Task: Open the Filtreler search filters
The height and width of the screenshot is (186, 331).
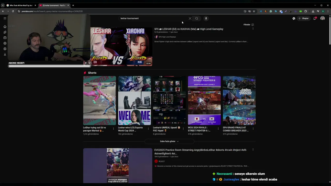Action: pos(249,25)
